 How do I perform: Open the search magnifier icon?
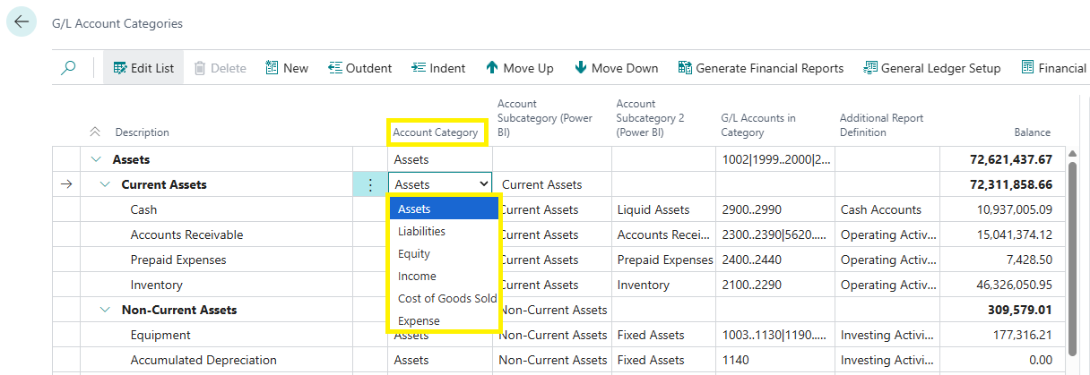(69, 68)
